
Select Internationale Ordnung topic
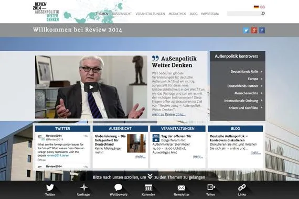click(241, 101)
